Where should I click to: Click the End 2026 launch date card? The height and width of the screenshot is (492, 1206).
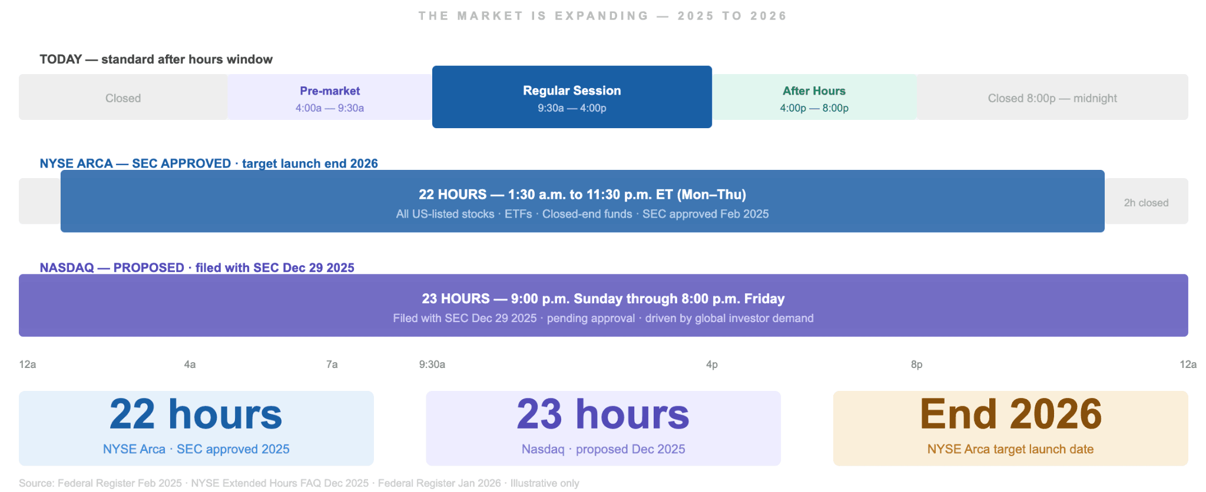pos(1010,429)
